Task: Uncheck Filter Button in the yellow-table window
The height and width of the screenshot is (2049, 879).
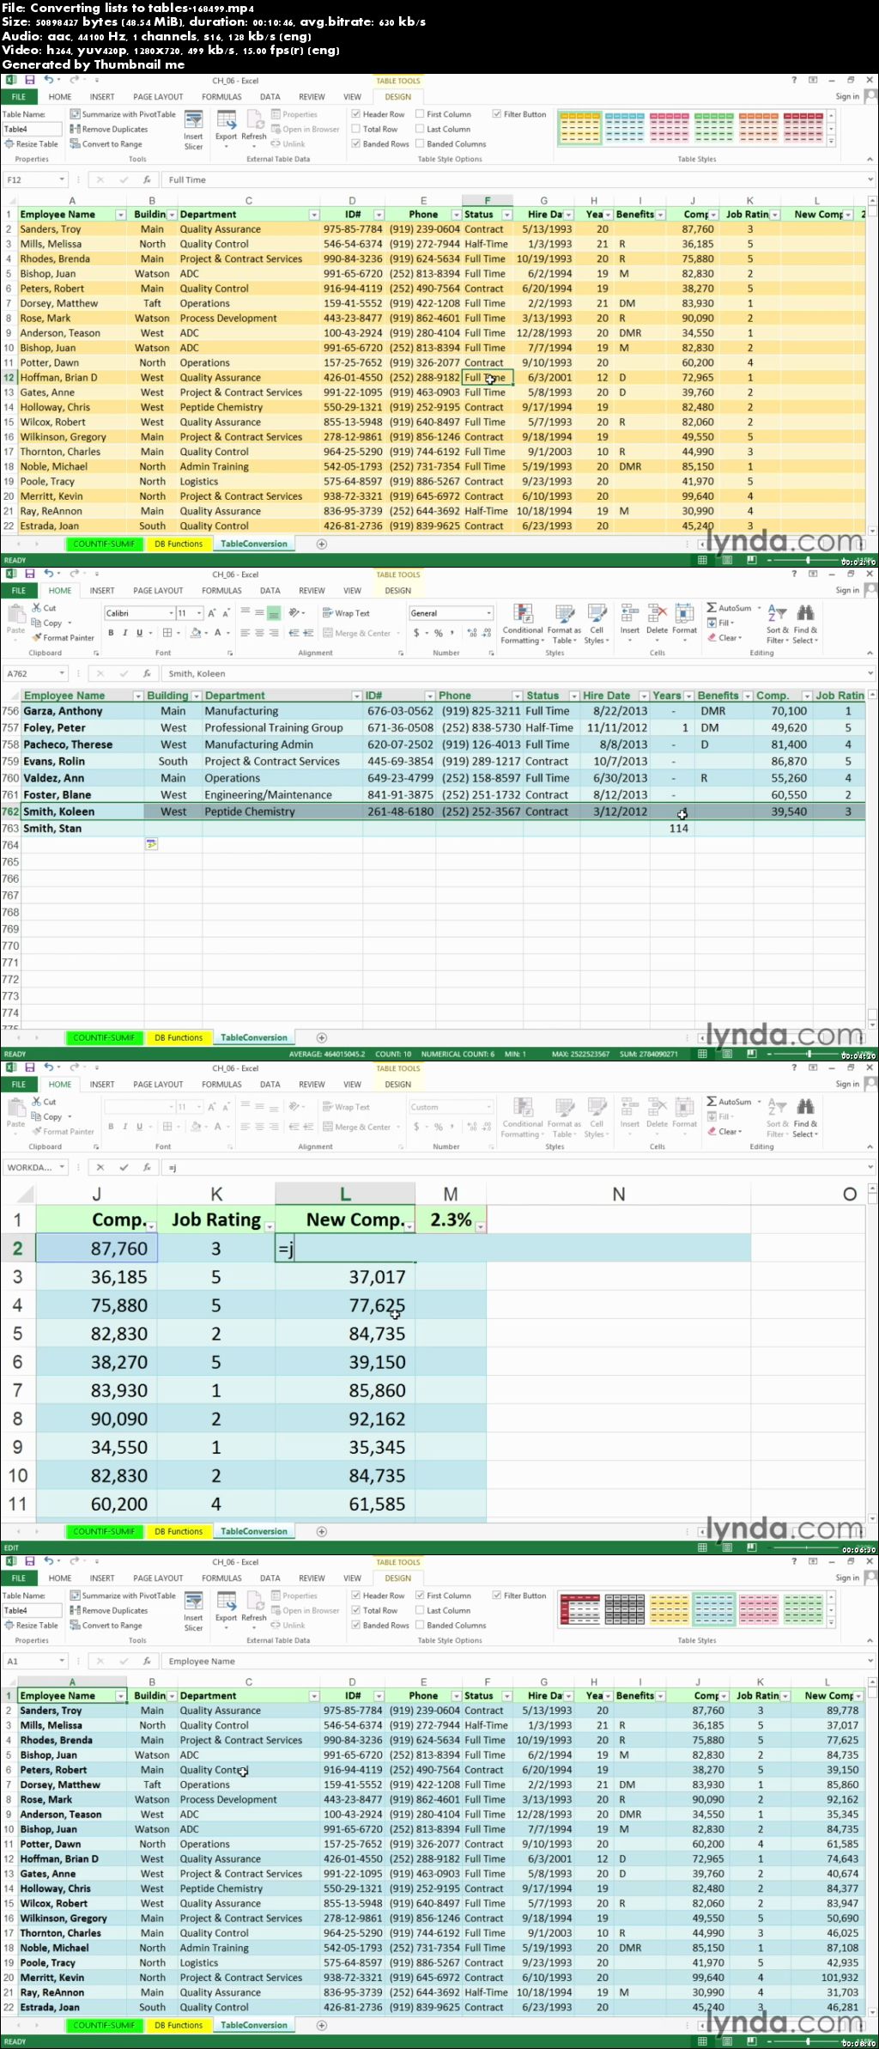Action: pyautogui.click(x=519, y=114)
